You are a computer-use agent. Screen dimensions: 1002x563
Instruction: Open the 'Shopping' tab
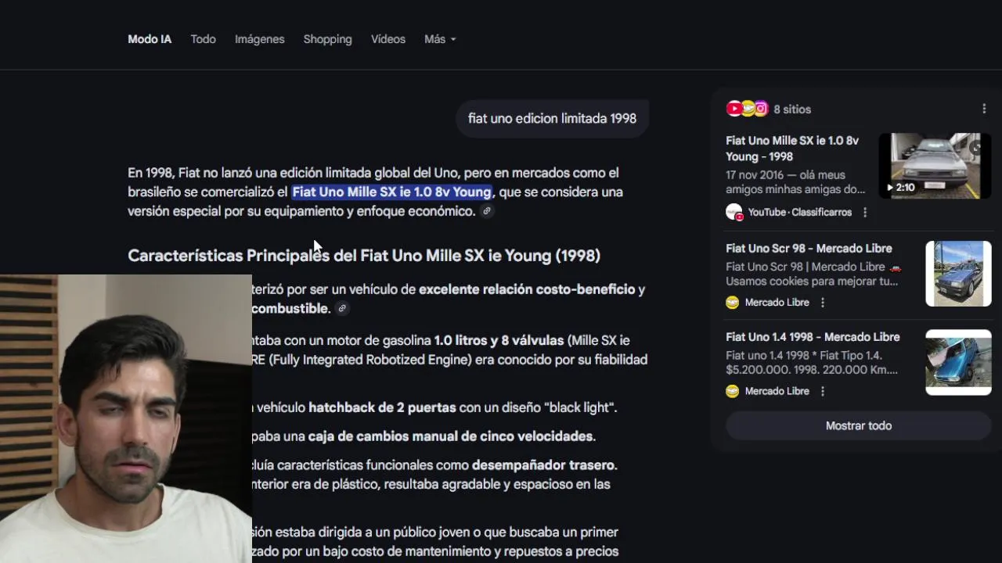tap(327, 39)
